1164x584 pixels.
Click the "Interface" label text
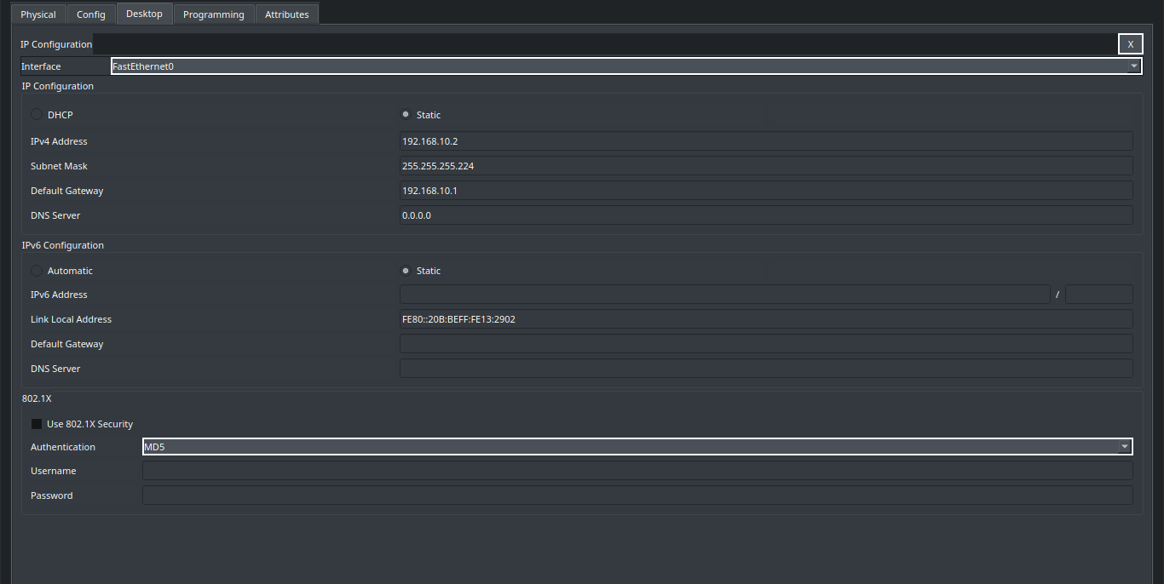(41, 66)
